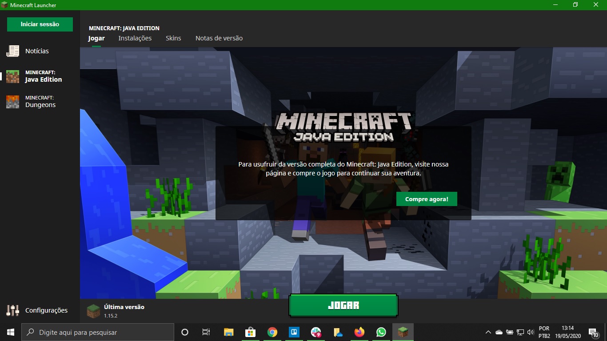The width and height of the screenshot is (607, 341).
Task: Open Slack from the taskbar
Action: tap(316, 332)
